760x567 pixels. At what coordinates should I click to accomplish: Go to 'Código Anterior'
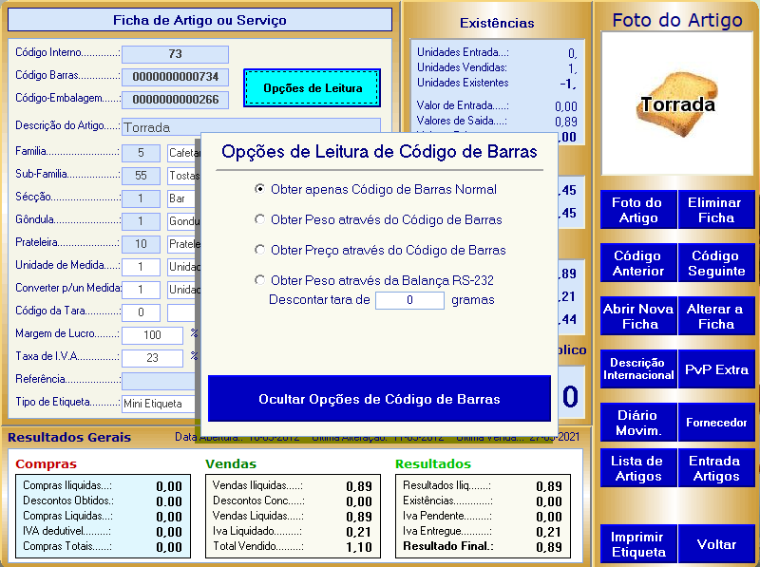tap(637, 263)
